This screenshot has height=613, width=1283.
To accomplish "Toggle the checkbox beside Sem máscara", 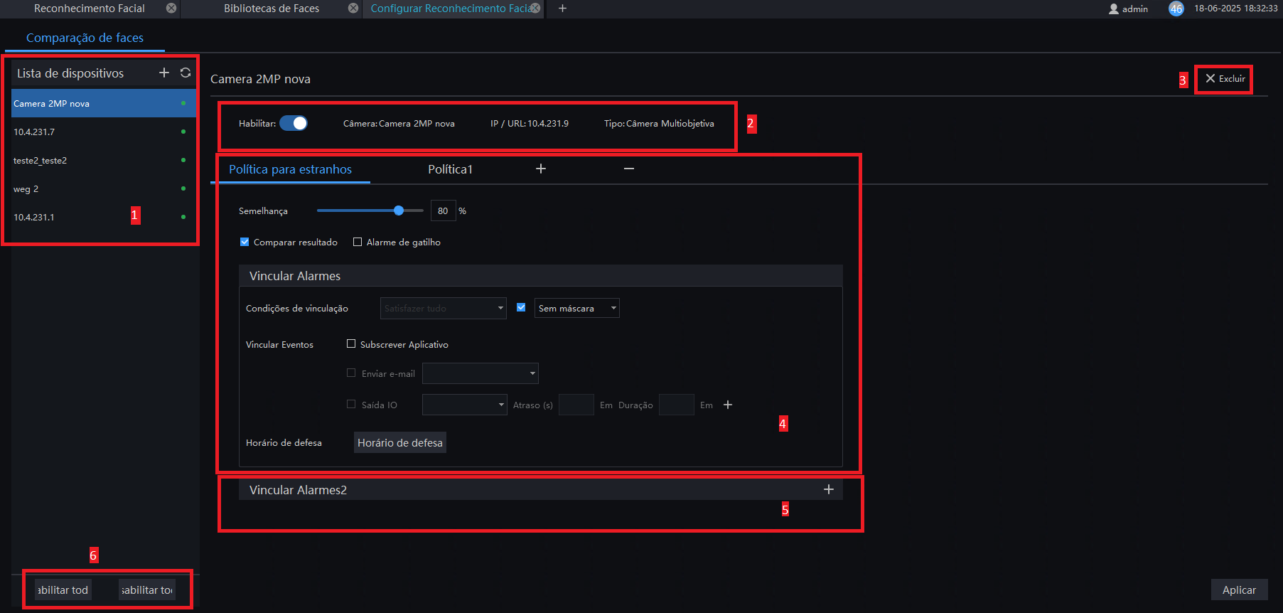I will (x=521, y=307).
